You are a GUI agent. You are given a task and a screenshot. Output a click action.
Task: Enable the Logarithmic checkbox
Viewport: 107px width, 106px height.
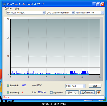[x=51, y=92]
